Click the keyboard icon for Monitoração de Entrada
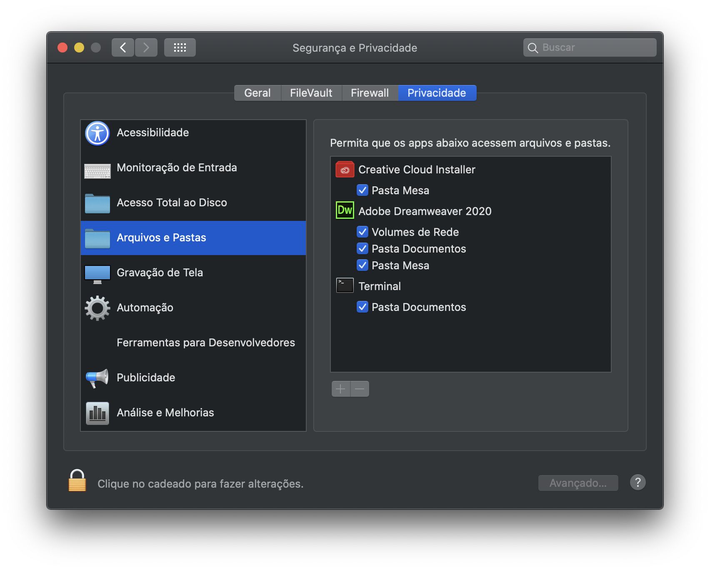The image size is (710, 571). 97,171
